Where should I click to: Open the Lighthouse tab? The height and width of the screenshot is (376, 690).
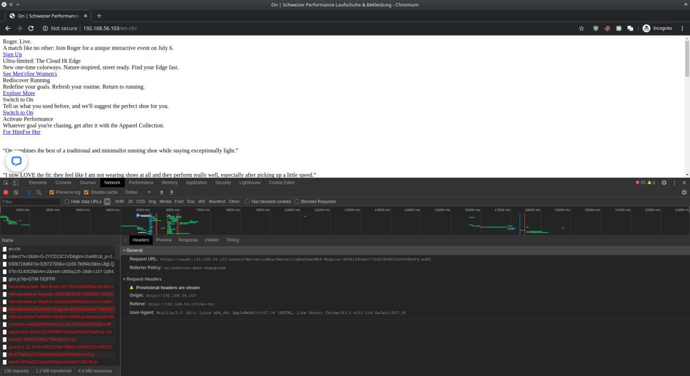[x=250, y=183]
